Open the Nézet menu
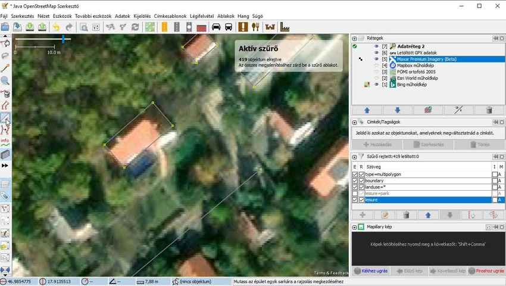The image size is (506, 286). click(x=43, y=16)
